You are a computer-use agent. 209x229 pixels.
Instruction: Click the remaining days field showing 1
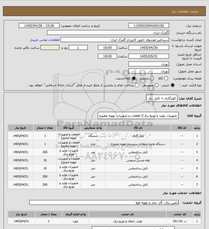pos(78,48)
